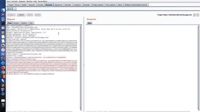This screenshot has width=200, height=112.
Task: Open Terminal from the dock
Action: tap(3, 23)
